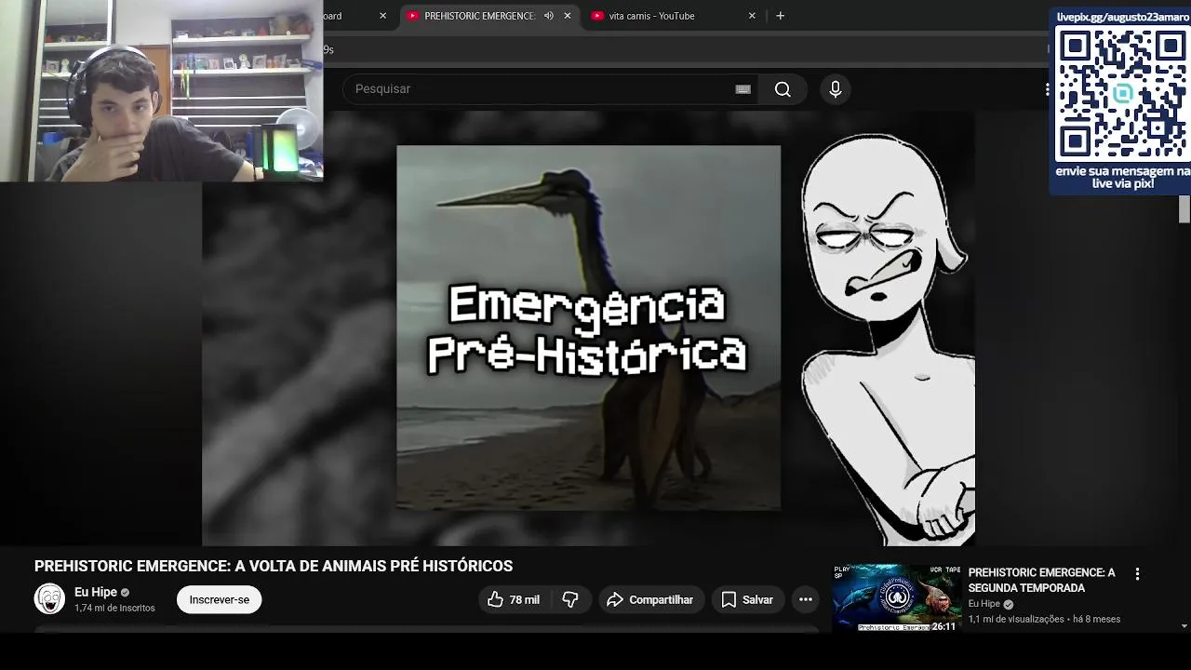Open recommended title PREHISTORIC EMERGENCE: A SEGUNDA TEMPORADA
1191x670 pixels.
click(x=1041, y=581)
